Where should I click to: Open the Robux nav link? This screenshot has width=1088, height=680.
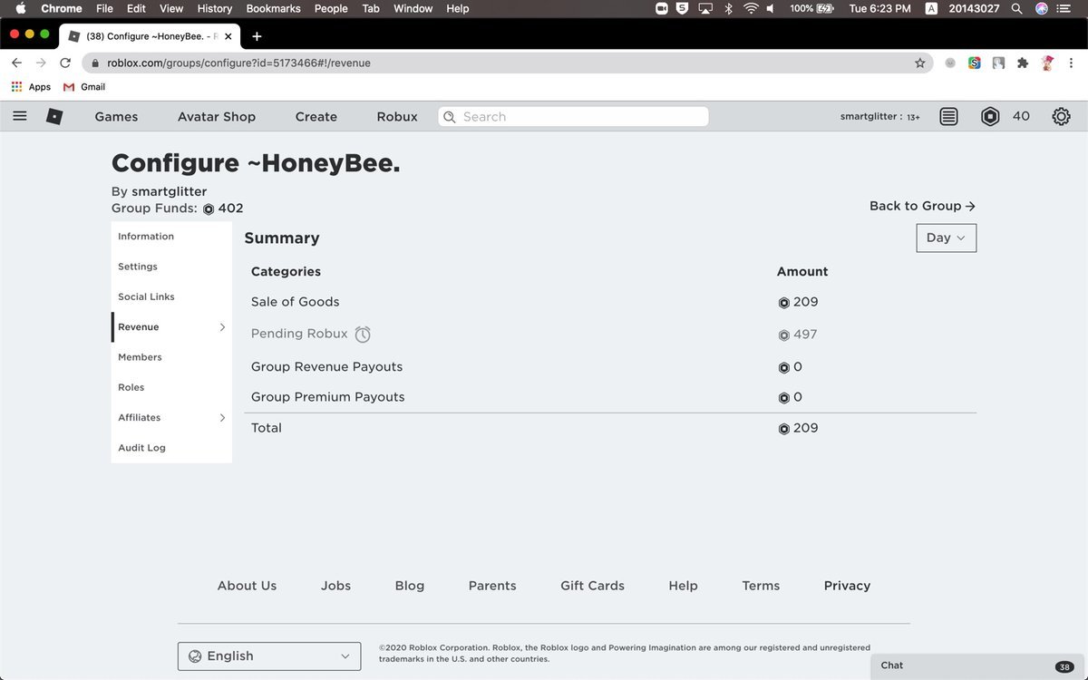coord(397,117)
